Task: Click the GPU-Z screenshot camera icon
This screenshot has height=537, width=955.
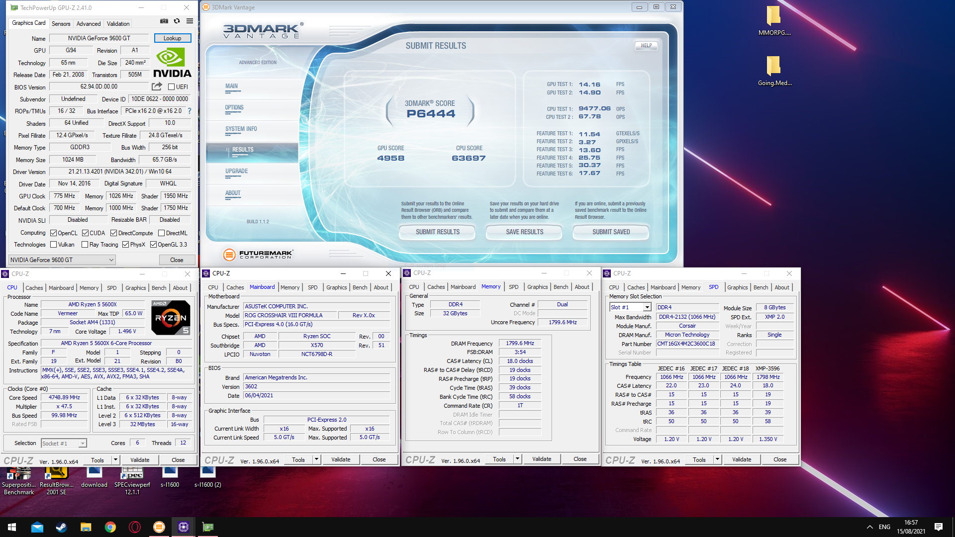Action: [x=164, y=21]
